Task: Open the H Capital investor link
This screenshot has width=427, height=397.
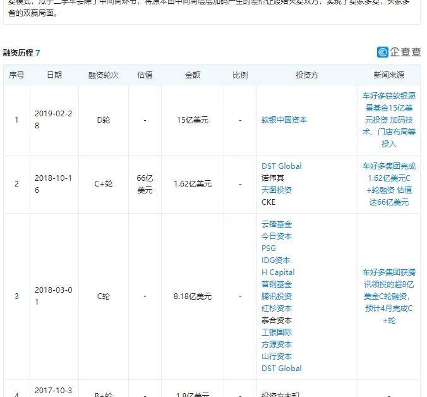Action: tap(278, 272)
